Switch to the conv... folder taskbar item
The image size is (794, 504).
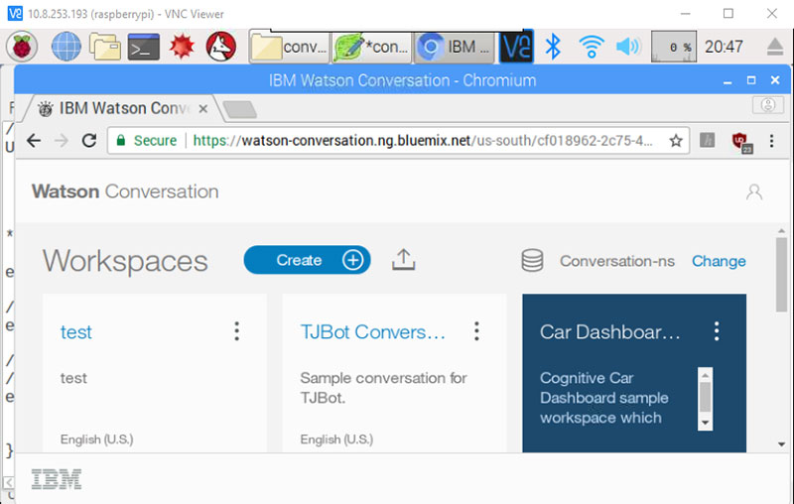click(x=289, y=47)
